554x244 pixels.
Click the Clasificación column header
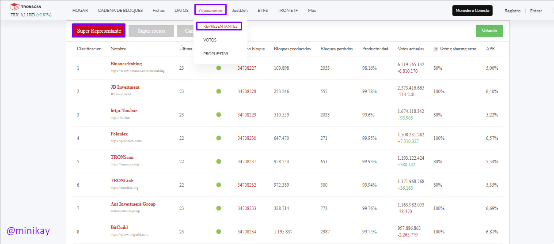pyautogui.click(x=89, y=49)
